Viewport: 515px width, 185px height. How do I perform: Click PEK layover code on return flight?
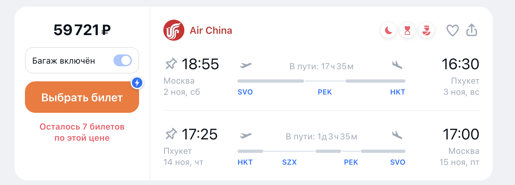pyautogui.click(x=351, y=162)
